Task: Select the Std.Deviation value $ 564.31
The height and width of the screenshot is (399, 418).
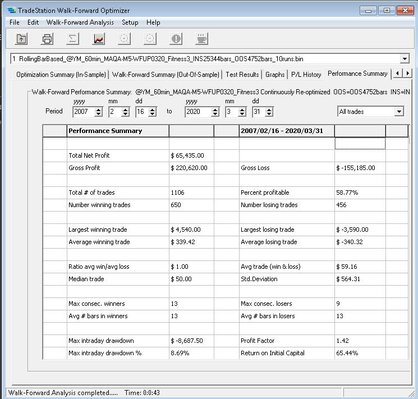Action: coord(360,279)
